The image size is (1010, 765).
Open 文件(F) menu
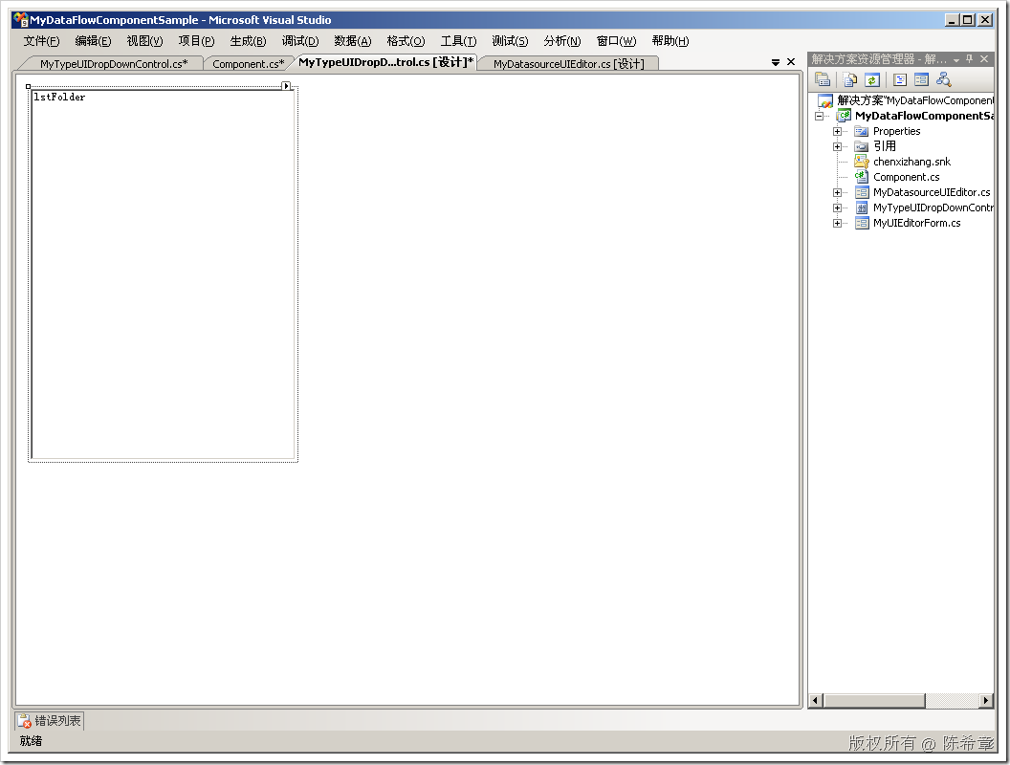tap(41, 41)
